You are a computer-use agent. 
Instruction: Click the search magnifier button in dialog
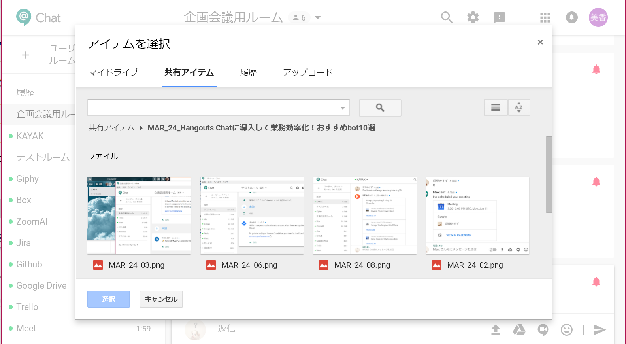[380, 108]
